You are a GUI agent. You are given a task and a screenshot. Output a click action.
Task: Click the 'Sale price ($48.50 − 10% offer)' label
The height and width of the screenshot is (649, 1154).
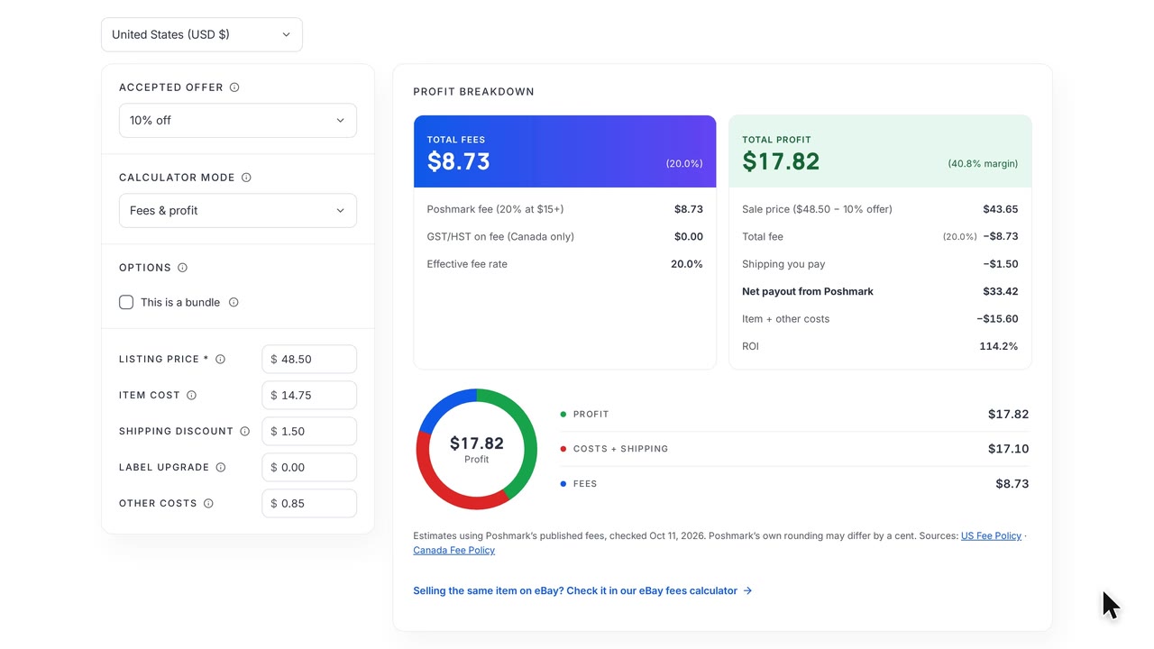(817, 209)
